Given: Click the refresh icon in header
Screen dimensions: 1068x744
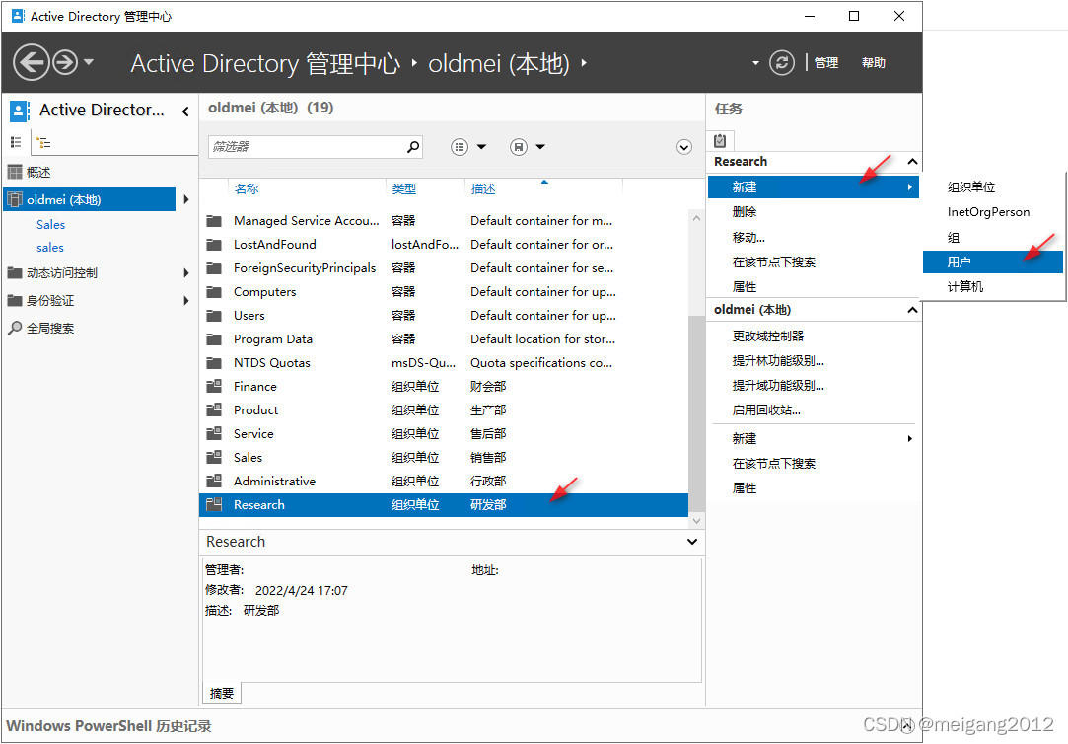Looking at the screenshot, I should [x=782, y=63].
